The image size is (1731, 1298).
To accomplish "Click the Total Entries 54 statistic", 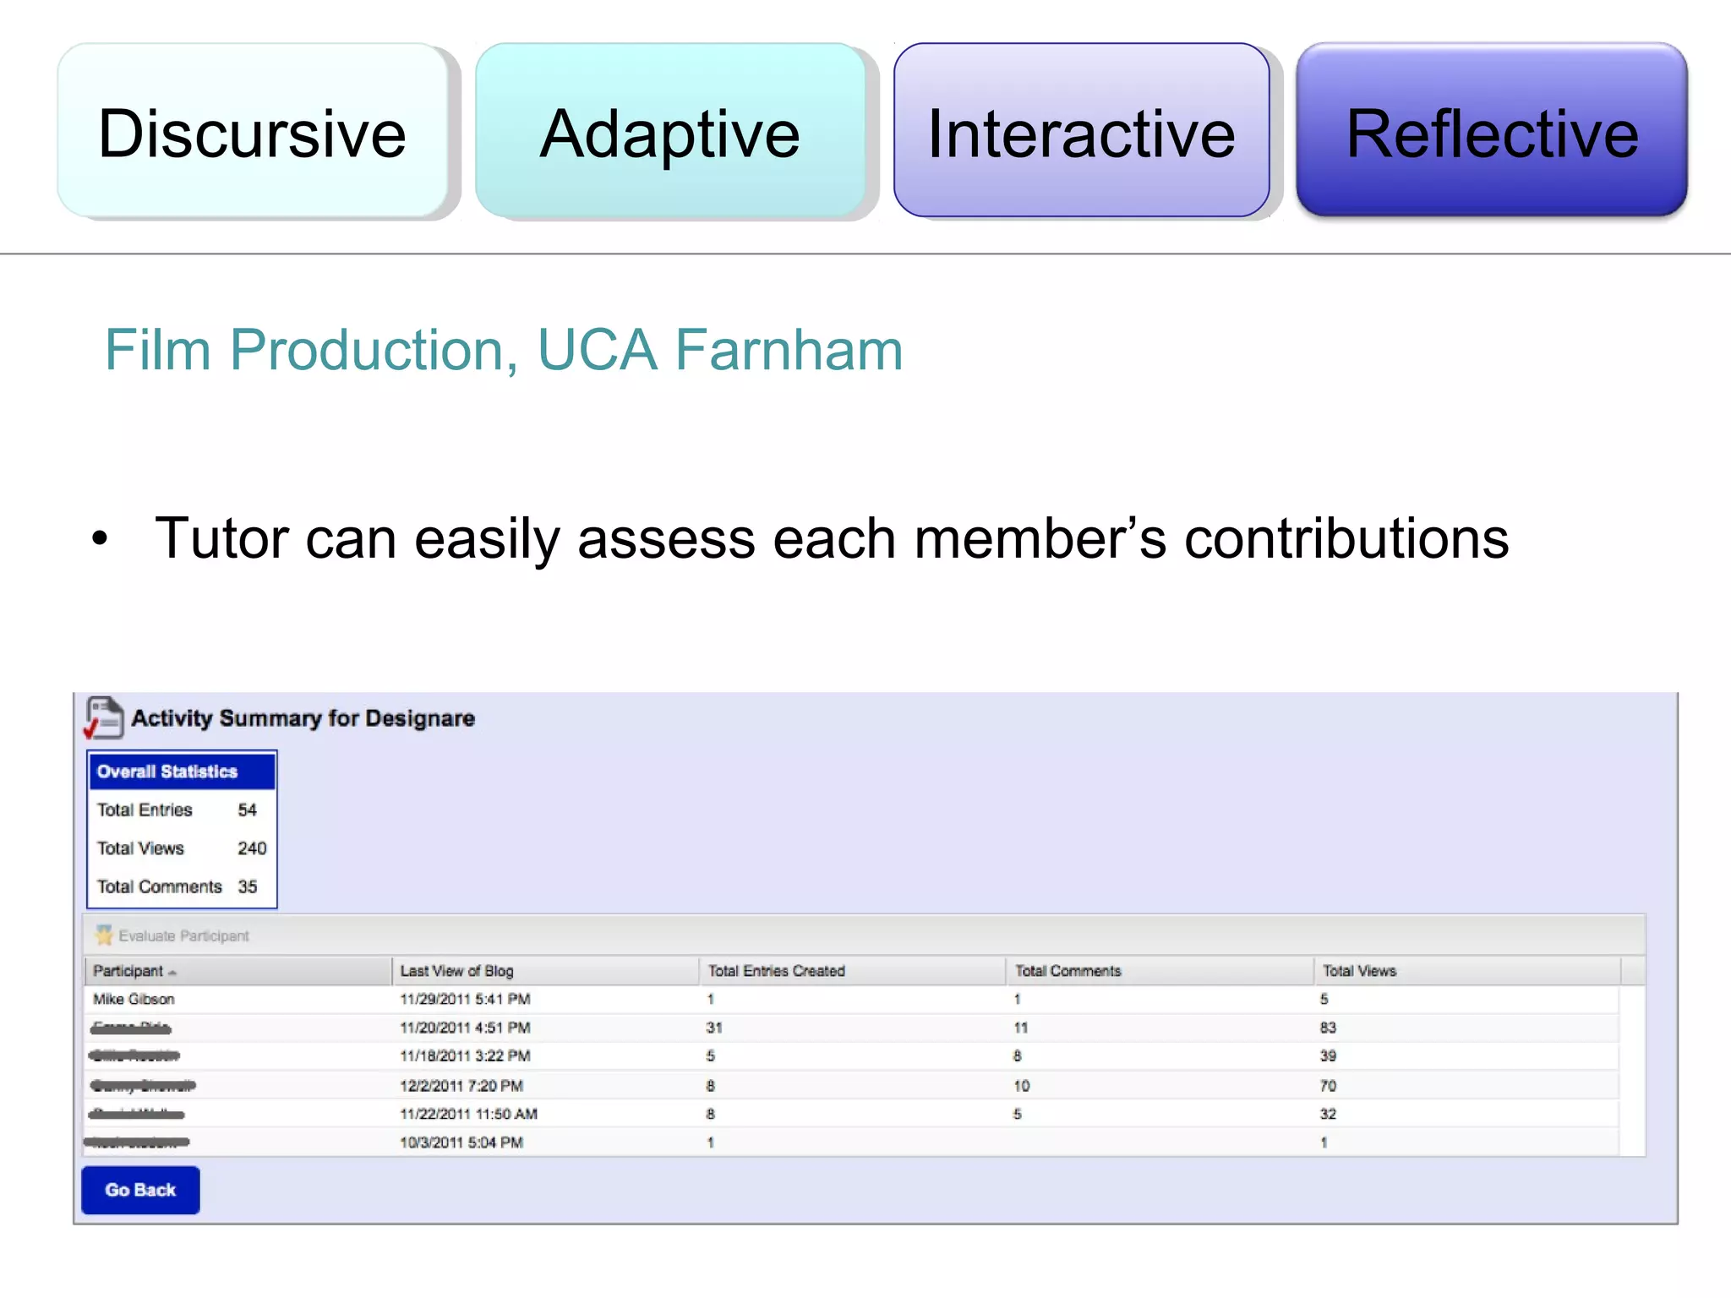I will coord(177,810).
